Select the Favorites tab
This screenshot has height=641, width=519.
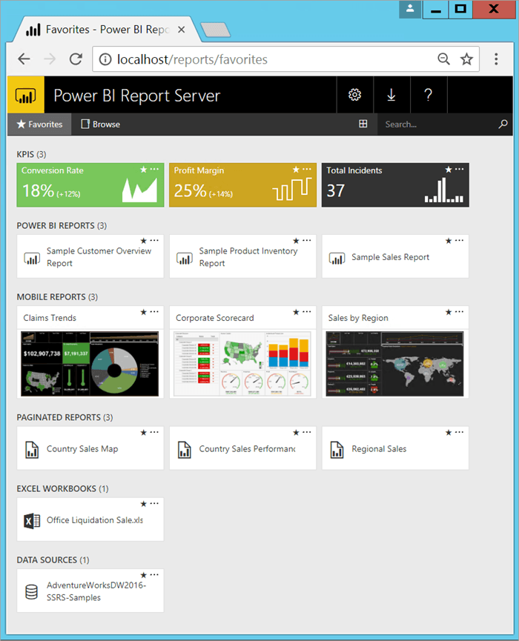pyautogui.click(x=40, y=124)
